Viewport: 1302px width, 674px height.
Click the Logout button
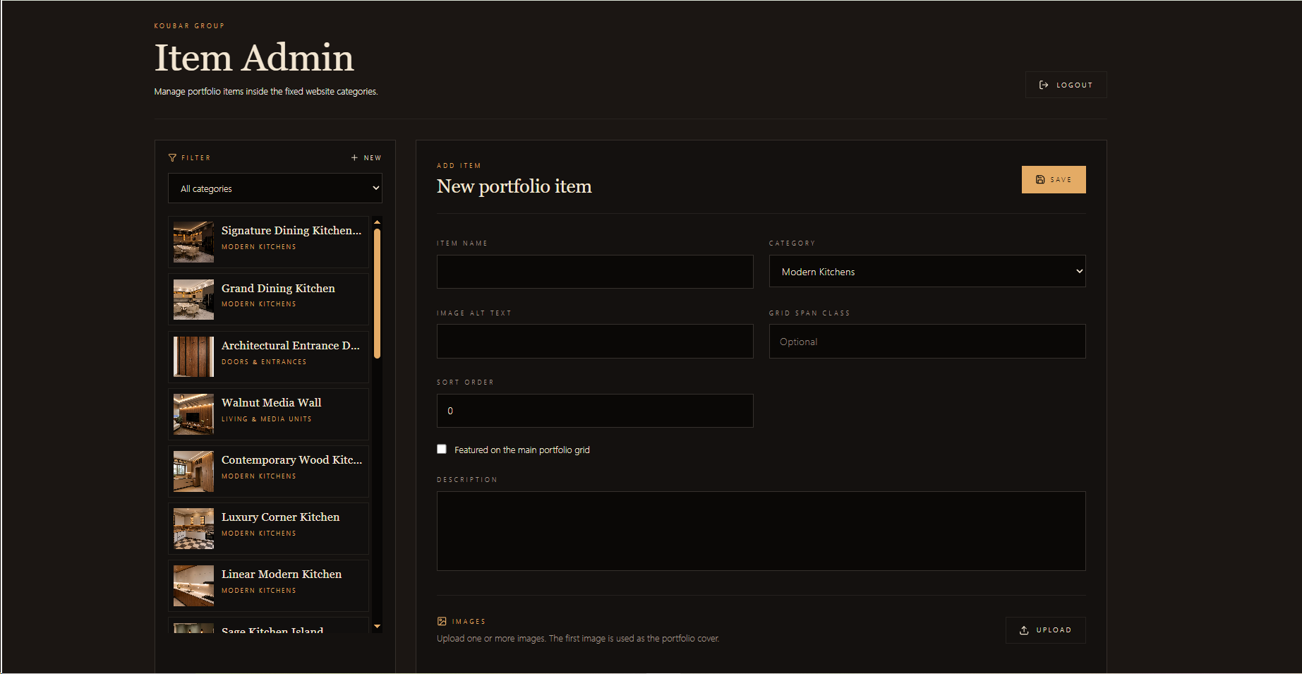click(1066, 85)
